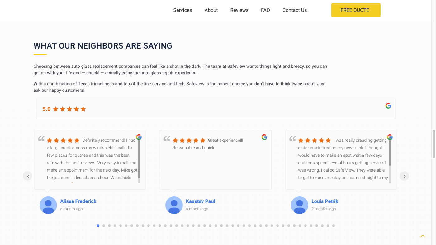
Task: Select the second carousel pagination dot
Action: coord(104,226)
